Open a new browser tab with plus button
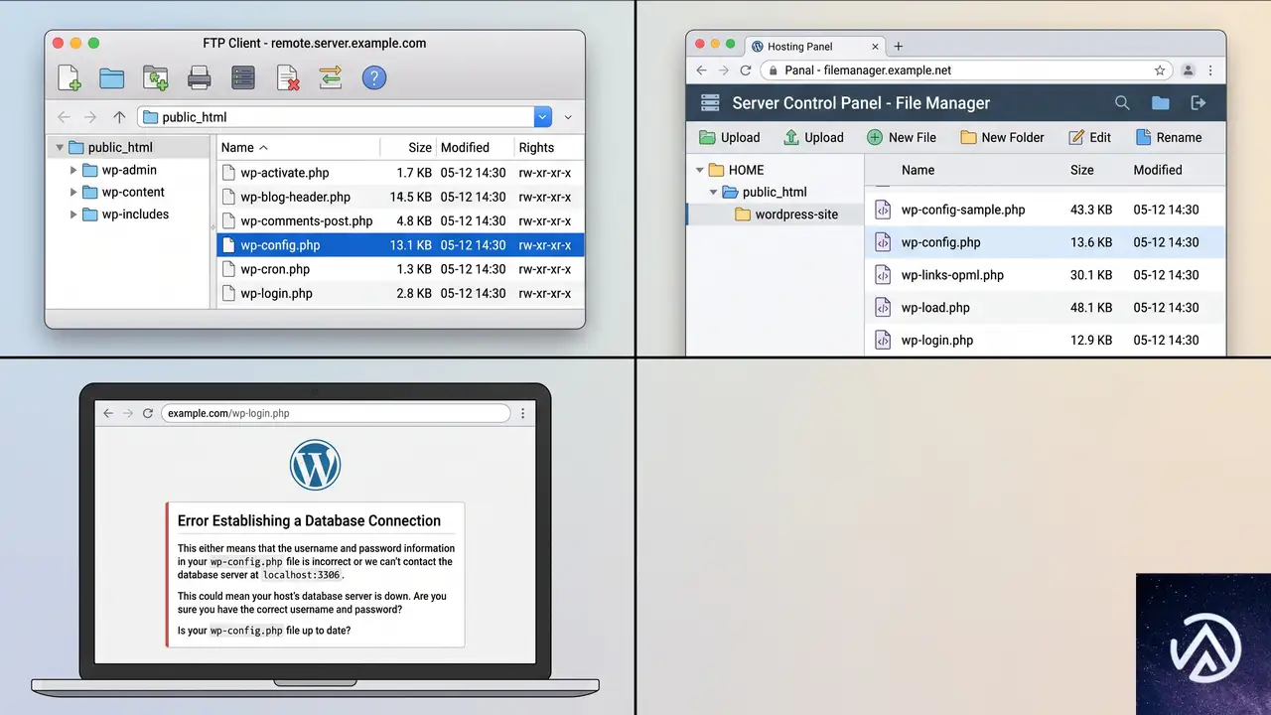Viewport: 1271px width, 715px height. [899, 47]
